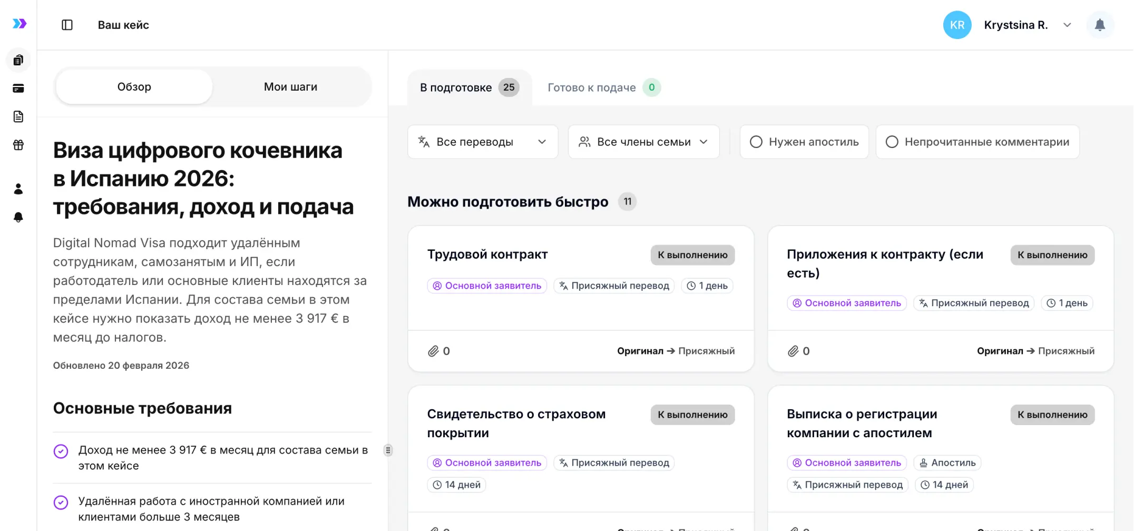Click the KR user avatar

point(957,25)
